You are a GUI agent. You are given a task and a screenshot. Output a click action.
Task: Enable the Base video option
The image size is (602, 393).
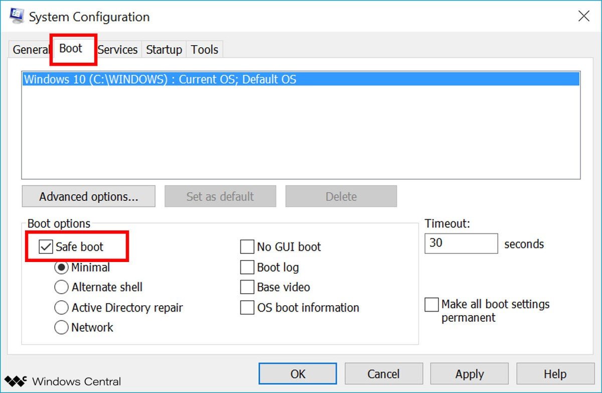[247, 287]
